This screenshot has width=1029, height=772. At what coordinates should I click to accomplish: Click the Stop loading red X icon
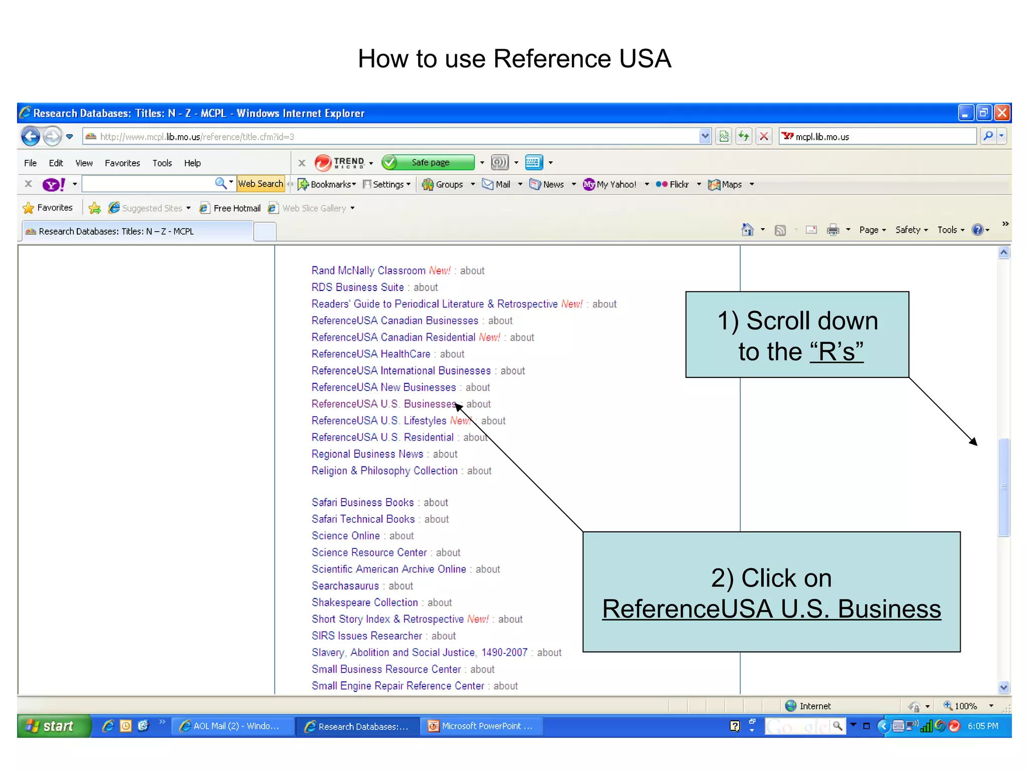(764, 136)
